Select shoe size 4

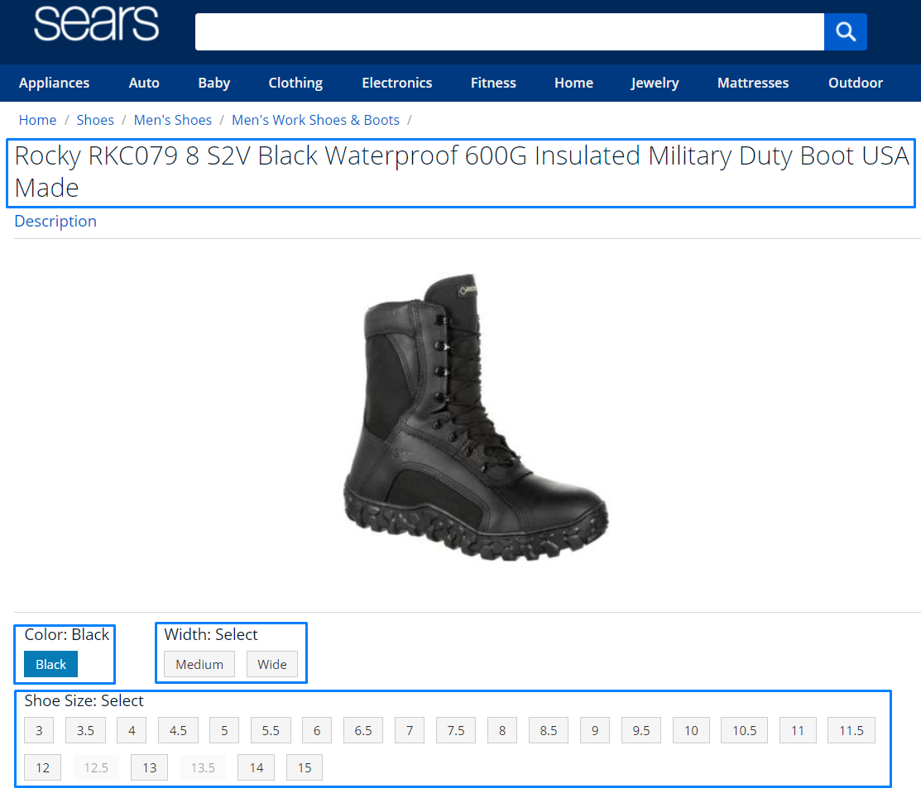pos(132,731)
